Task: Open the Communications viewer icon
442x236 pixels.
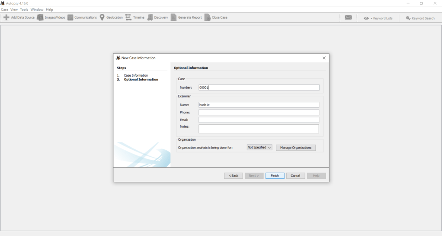Action: [70, 17]
